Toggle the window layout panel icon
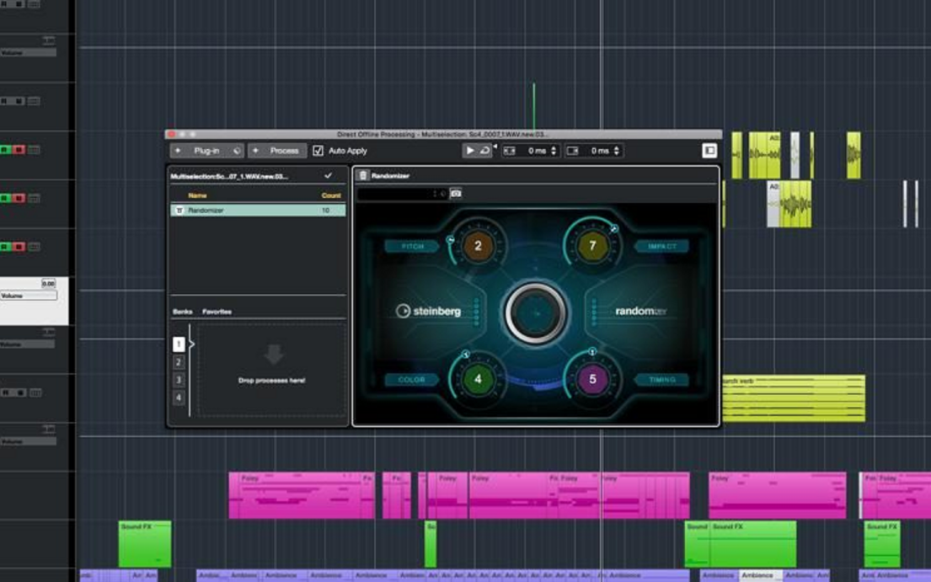 tap(709, 151)
